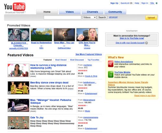Open the Videos search type dropdown
The height and width of the screenshot is (133, 162).
[x=89, y=17]
